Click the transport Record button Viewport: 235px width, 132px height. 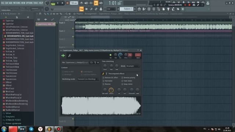click(67, 3)
